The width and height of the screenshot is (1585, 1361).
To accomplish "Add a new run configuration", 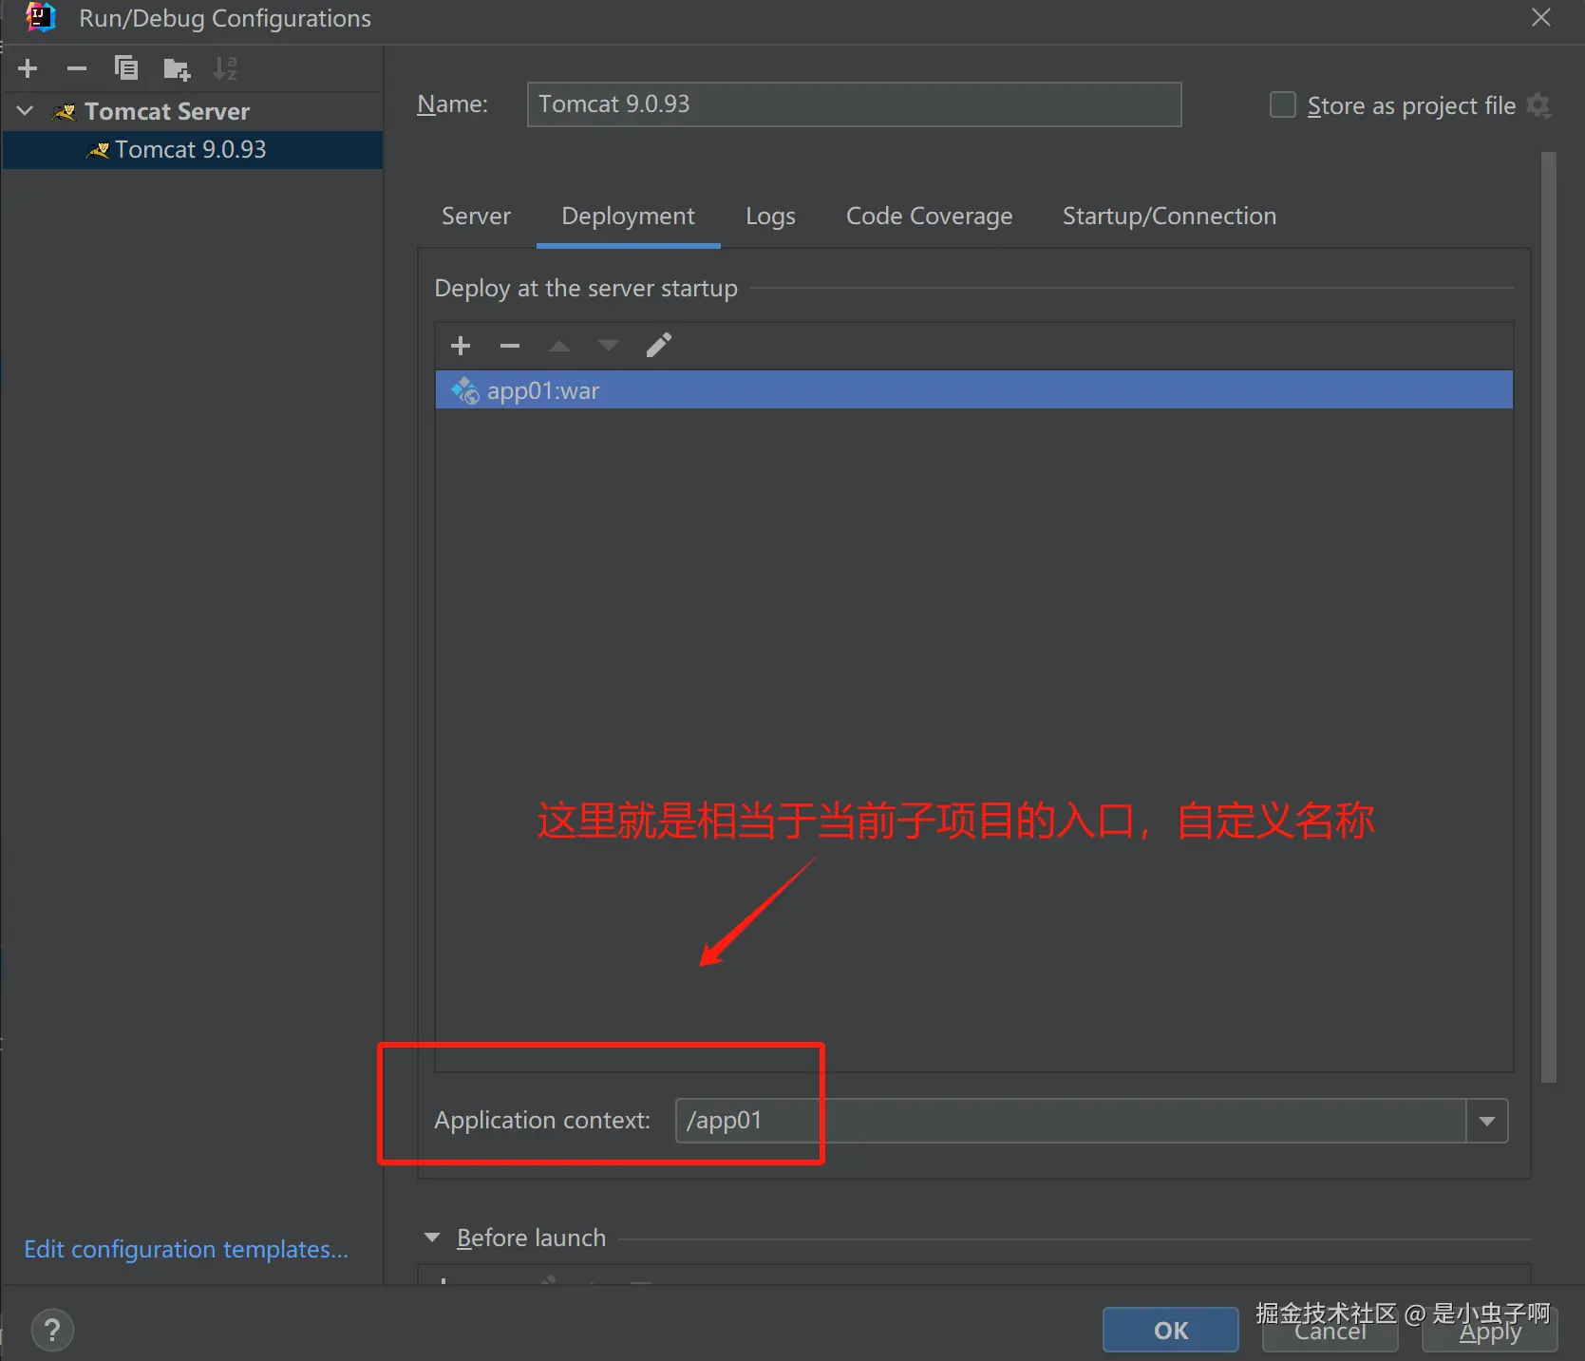I will [x=28, y=68].
